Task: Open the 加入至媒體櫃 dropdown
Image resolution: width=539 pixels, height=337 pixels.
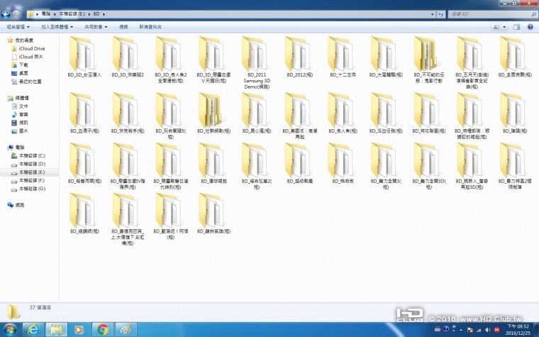Action: [x=57, y=27]
